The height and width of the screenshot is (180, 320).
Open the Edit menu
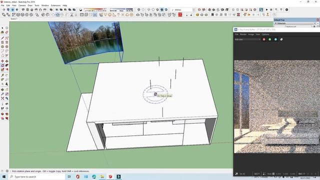pyautogui.click(x=8, y=5)
